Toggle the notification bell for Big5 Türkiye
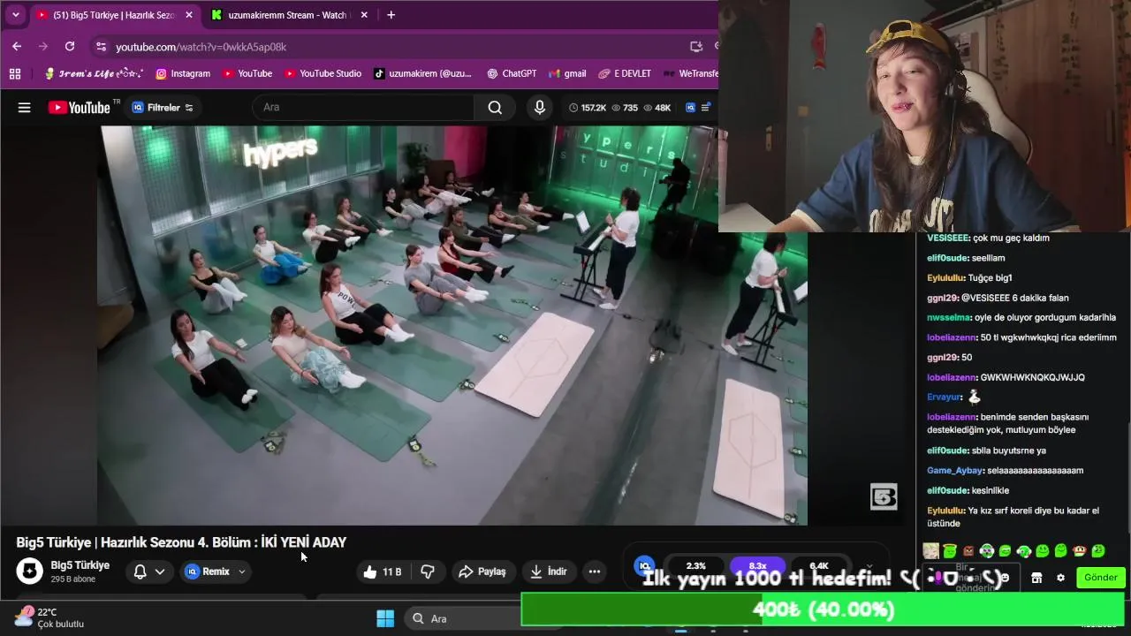The width and height of the screenshot is (1131, 636). click(x=140, y=572)
